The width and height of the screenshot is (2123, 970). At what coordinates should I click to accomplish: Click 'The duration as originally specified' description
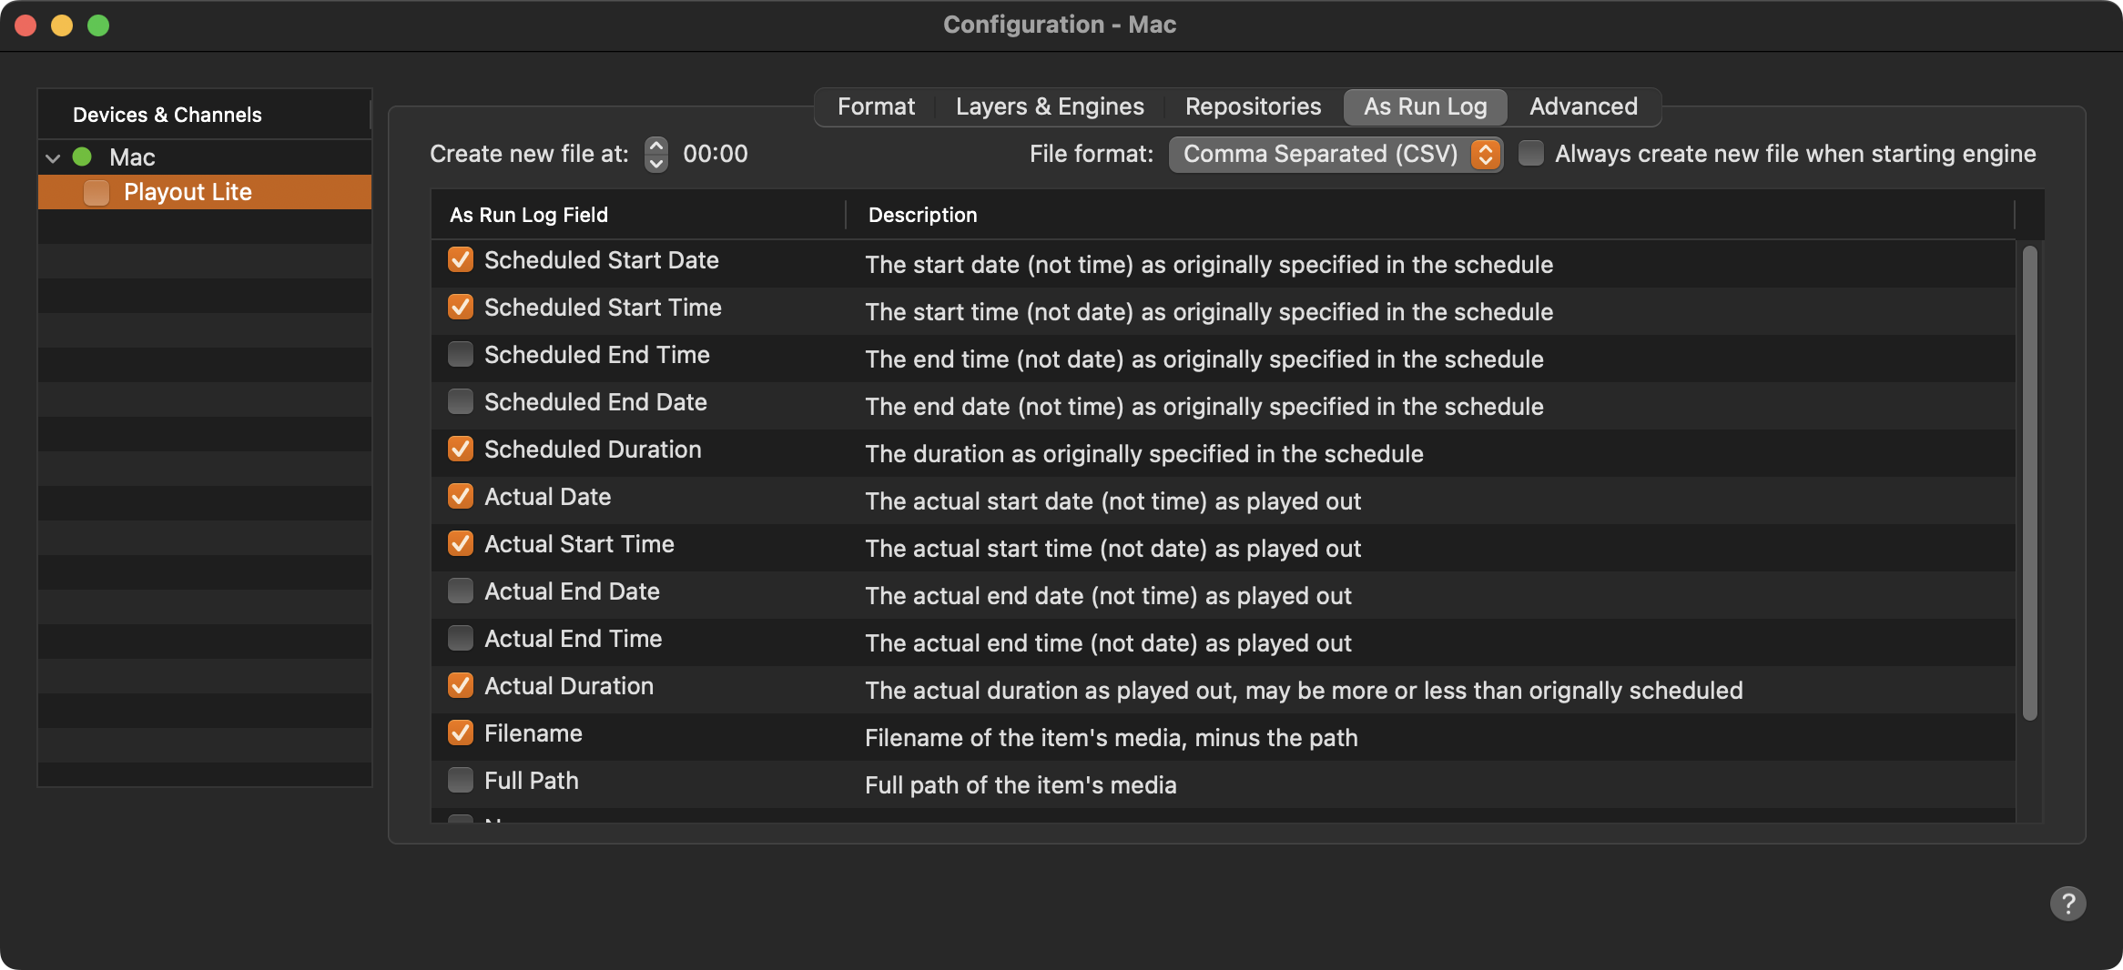1144,454
